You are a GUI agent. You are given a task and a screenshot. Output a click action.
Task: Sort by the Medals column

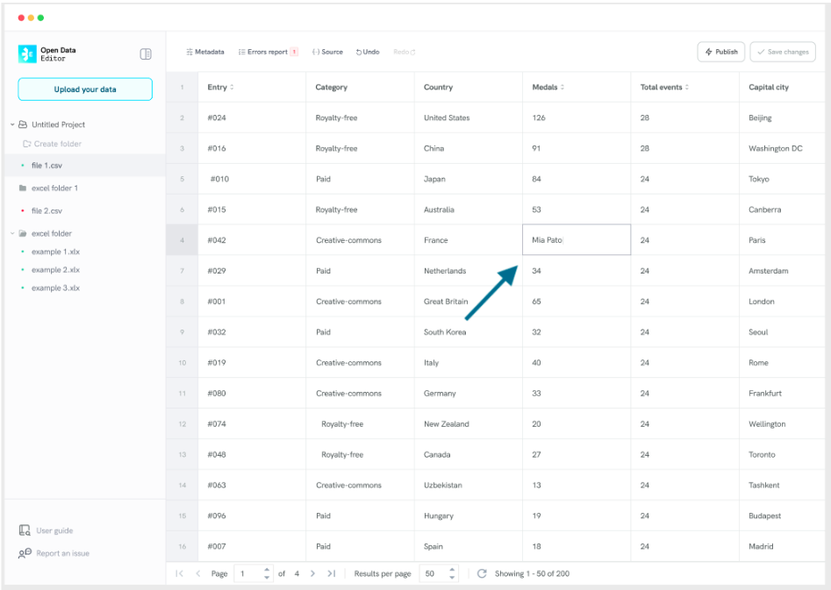pos(562,88)
